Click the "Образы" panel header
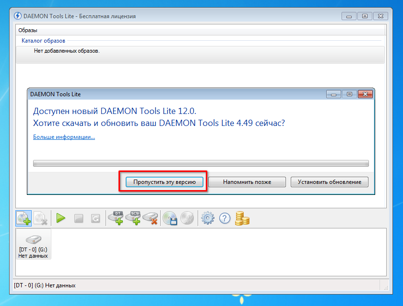The image size is (403, 306). 28,30
